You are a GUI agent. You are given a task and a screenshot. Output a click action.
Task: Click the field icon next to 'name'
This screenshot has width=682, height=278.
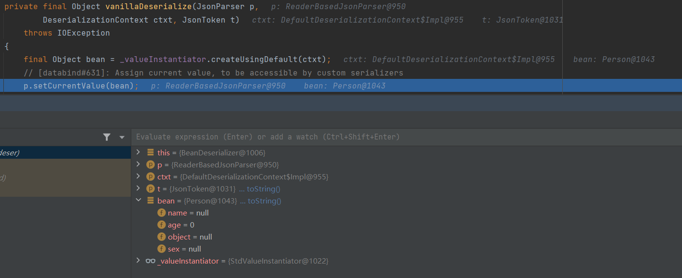(162, 213)
